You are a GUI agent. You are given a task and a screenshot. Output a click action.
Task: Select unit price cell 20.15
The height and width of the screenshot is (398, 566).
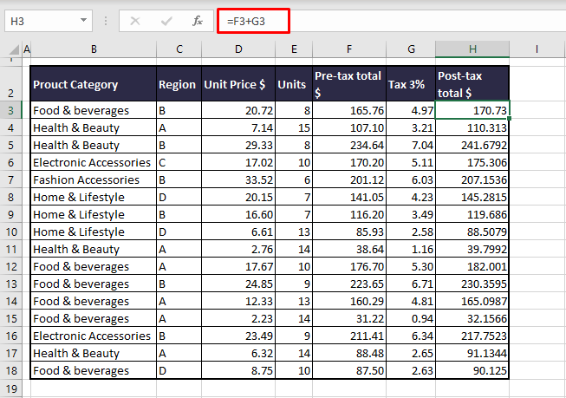pyautogui.click(x=238, y=197)
